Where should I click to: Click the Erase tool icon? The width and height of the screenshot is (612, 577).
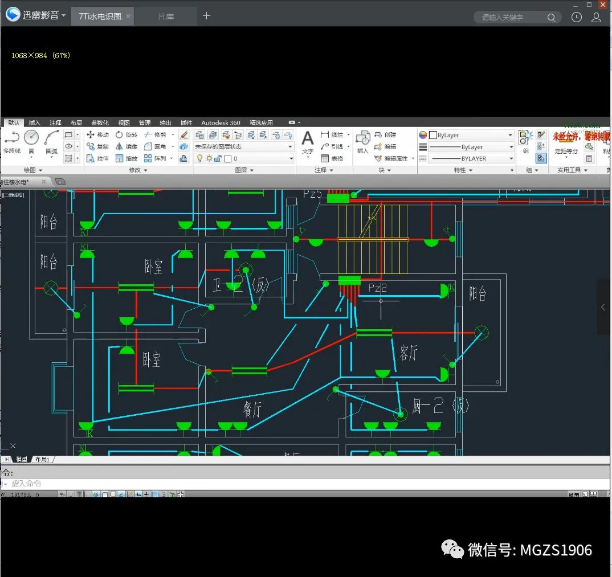tap(184, 134)
